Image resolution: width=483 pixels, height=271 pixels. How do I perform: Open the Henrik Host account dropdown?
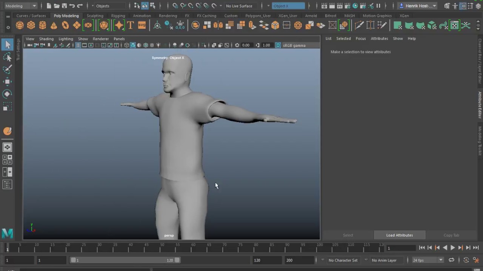pyautogui.click(x=417, y=6)
